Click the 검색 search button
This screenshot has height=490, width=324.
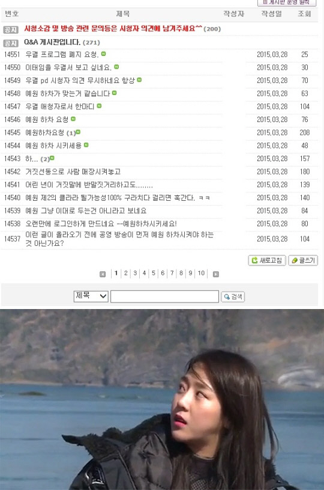click(233, 296)
